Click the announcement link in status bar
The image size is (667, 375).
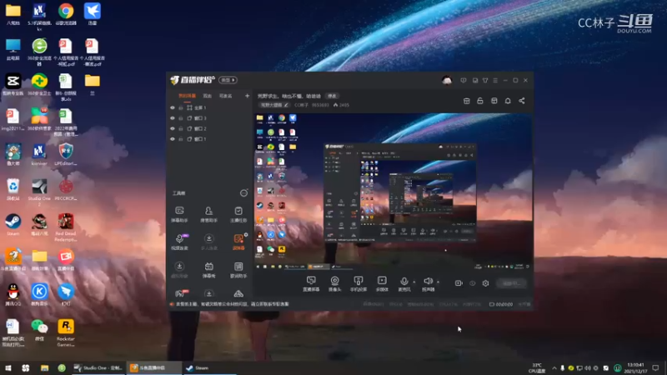click(233, 304)
